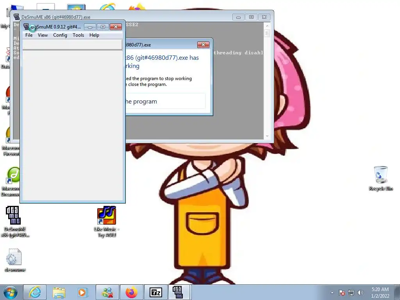Click the DeSmuME 0.9.12 title bar icon
Screen dimensions: 400x300
pos(26,27)
